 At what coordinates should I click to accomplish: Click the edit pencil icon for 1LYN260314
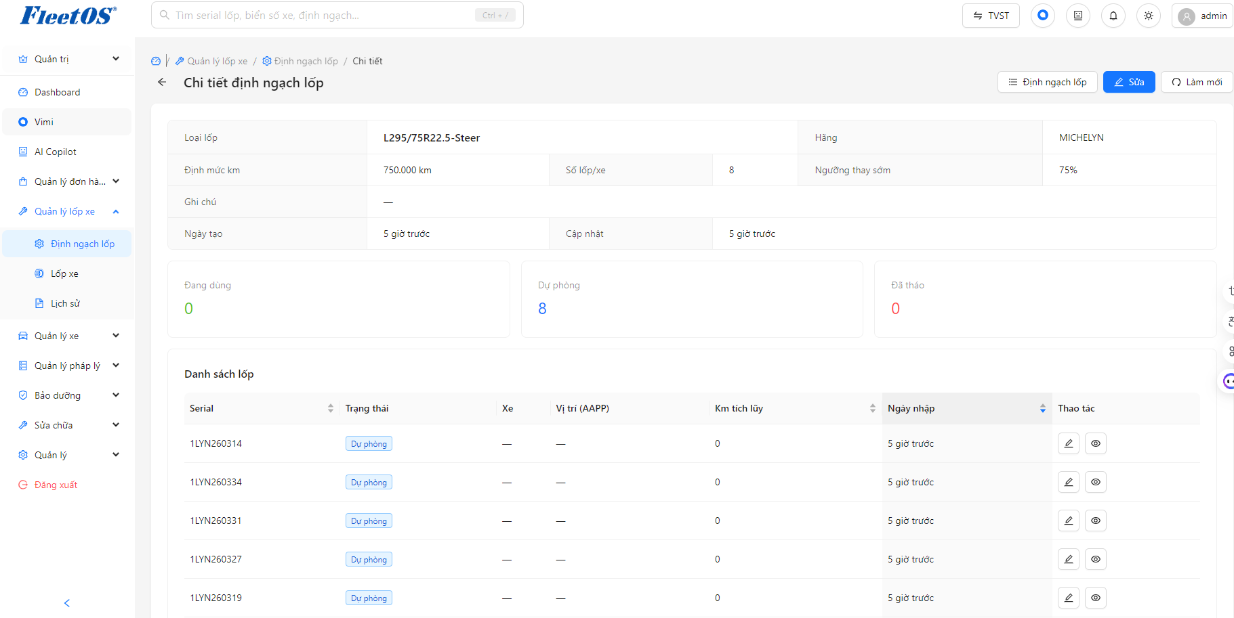point(1069,443)
